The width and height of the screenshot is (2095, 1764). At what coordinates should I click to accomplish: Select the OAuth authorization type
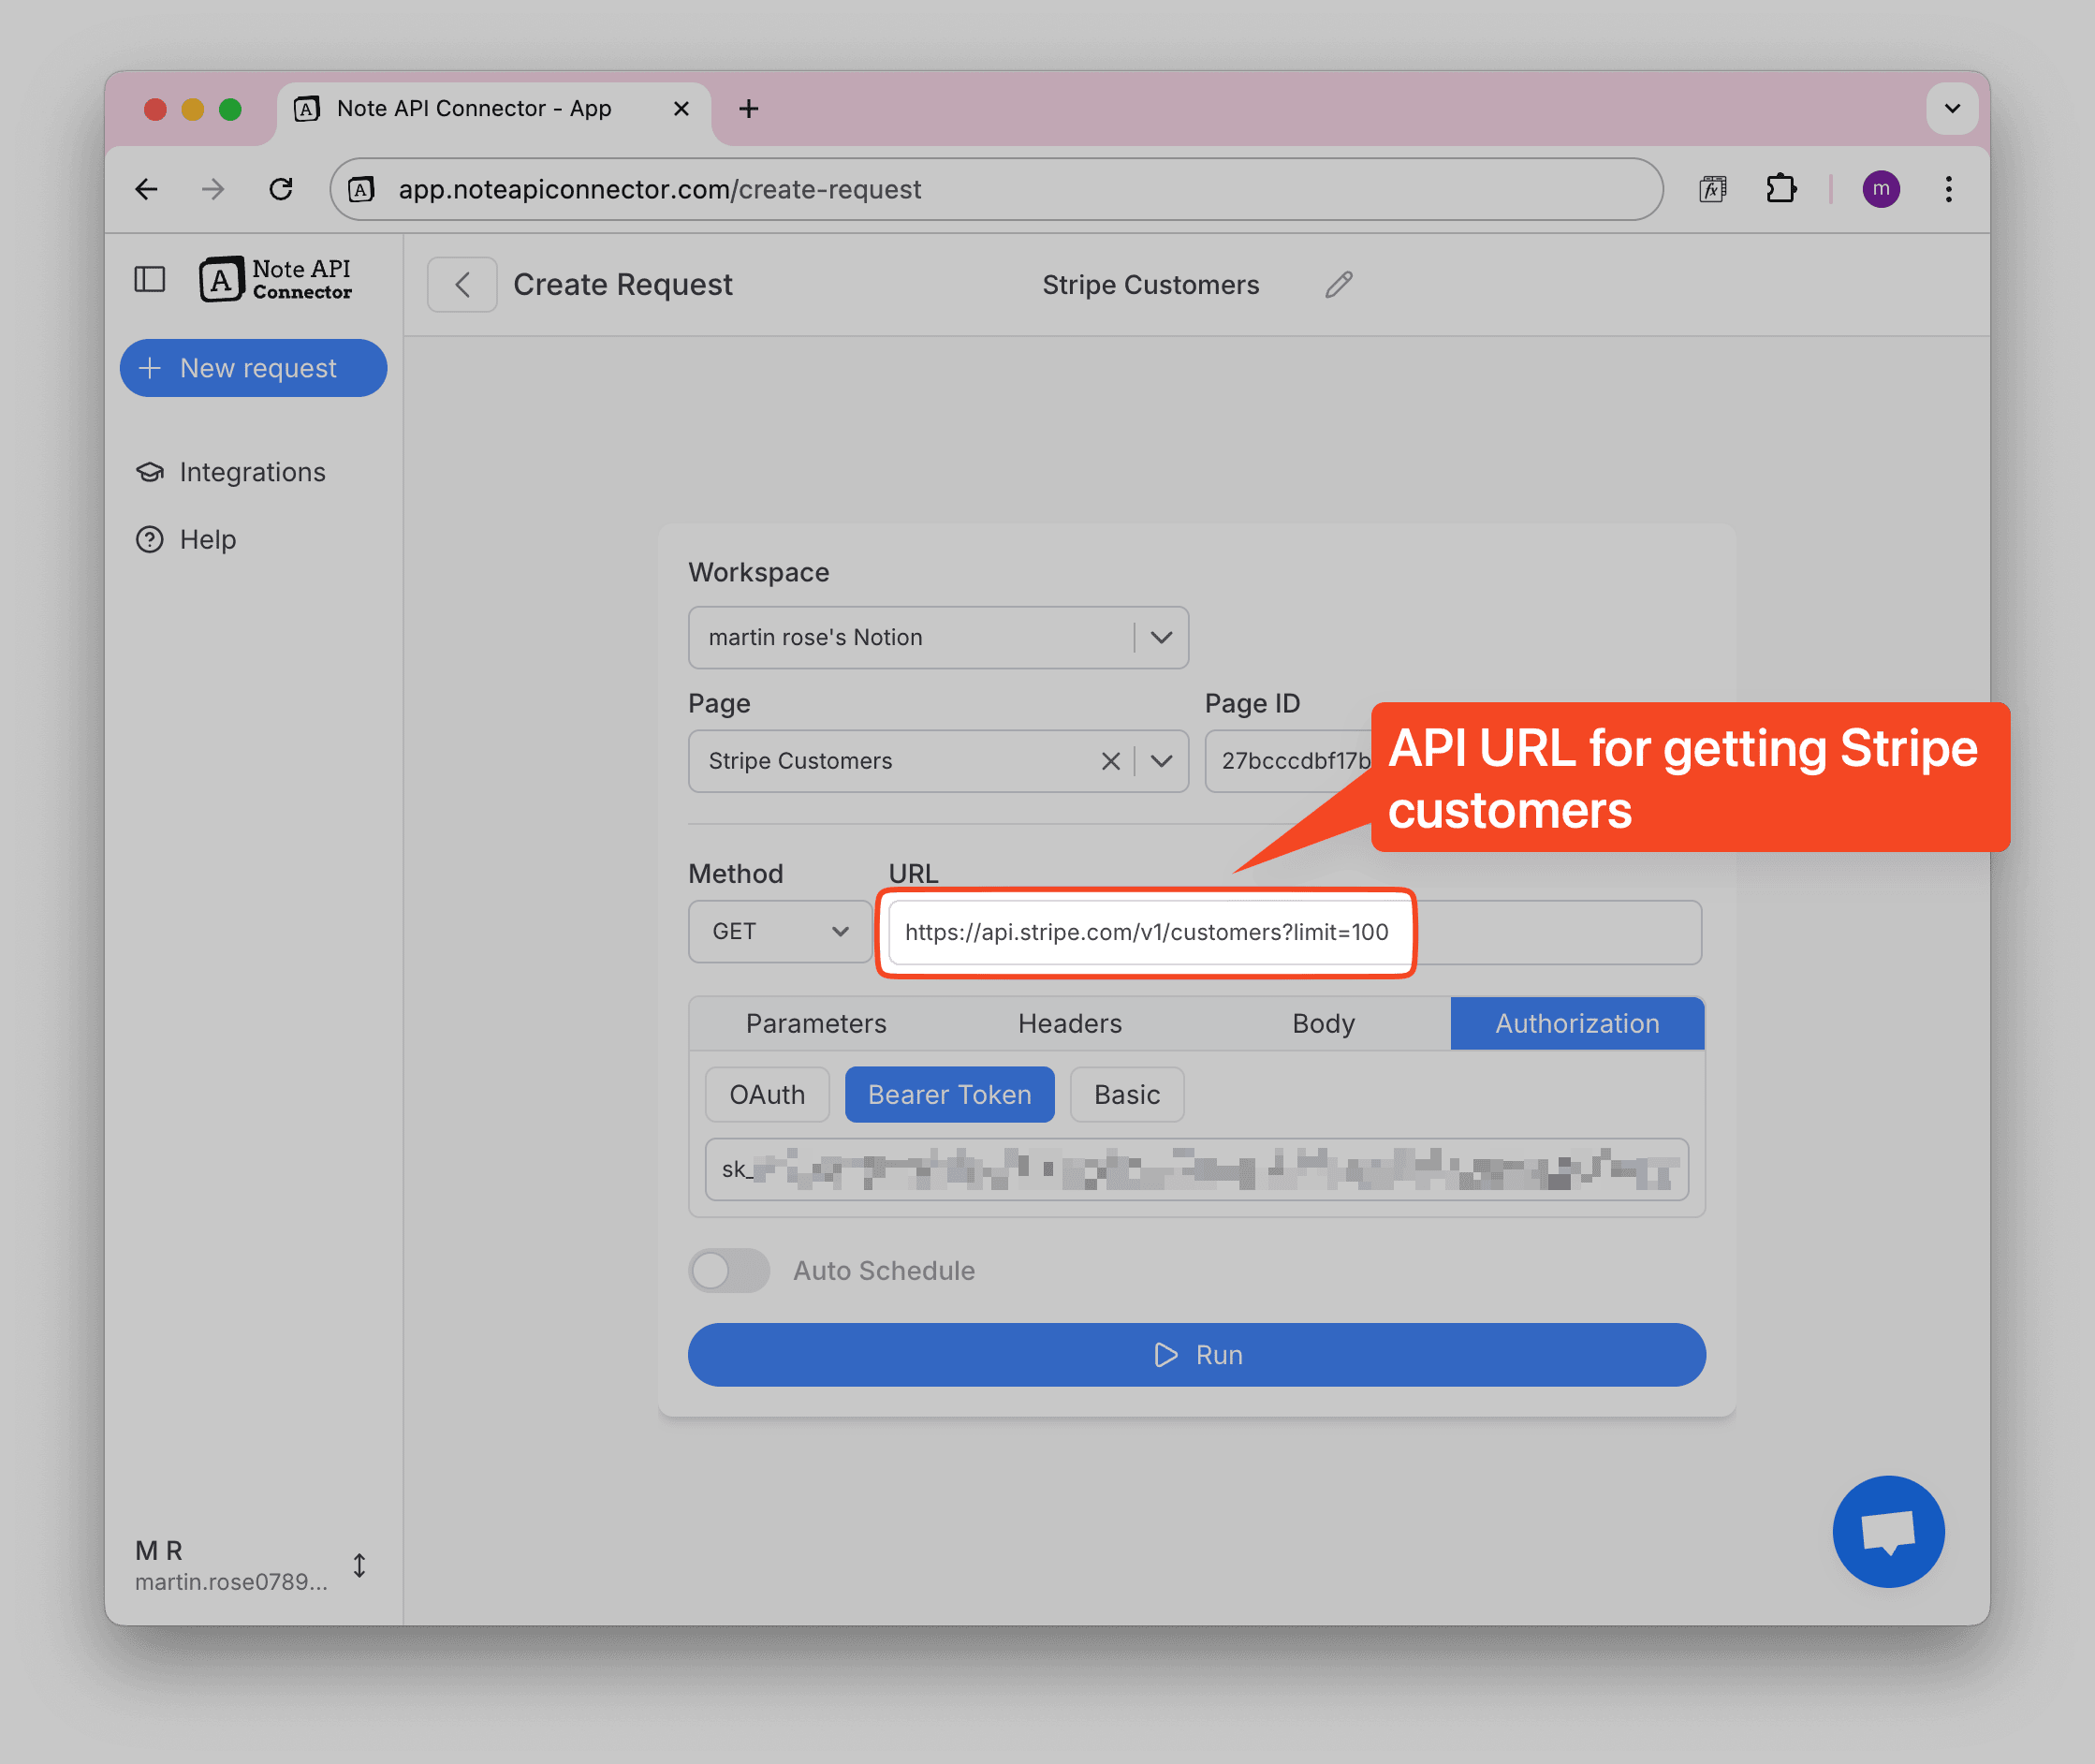767,1094
